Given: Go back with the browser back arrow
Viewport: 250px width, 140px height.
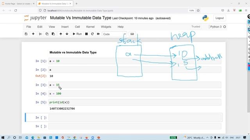Looking at the screenshot, I should pos(4,10).
